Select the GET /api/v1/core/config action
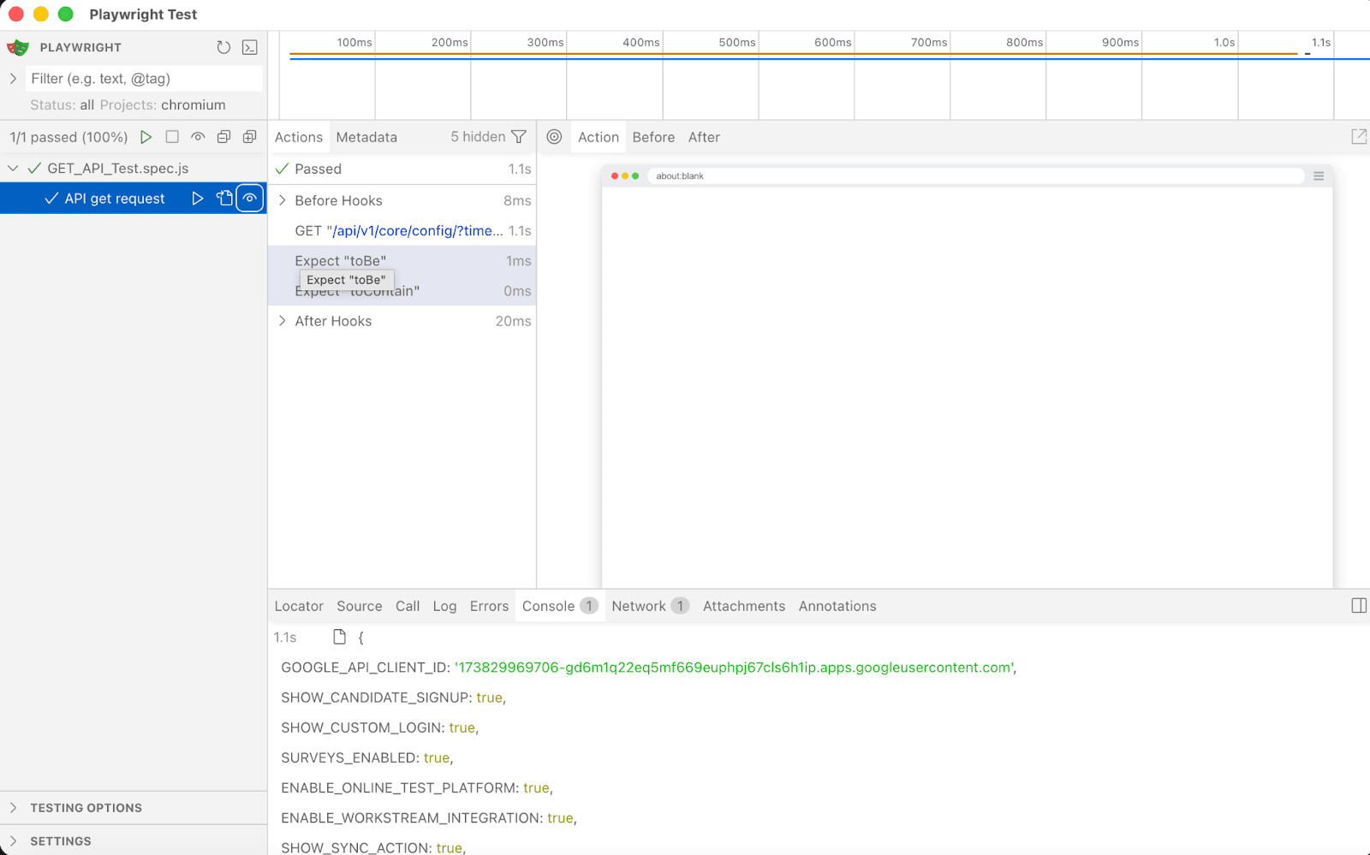The width and height of the screenshot is (1370, 855). (x=399, y=231)
